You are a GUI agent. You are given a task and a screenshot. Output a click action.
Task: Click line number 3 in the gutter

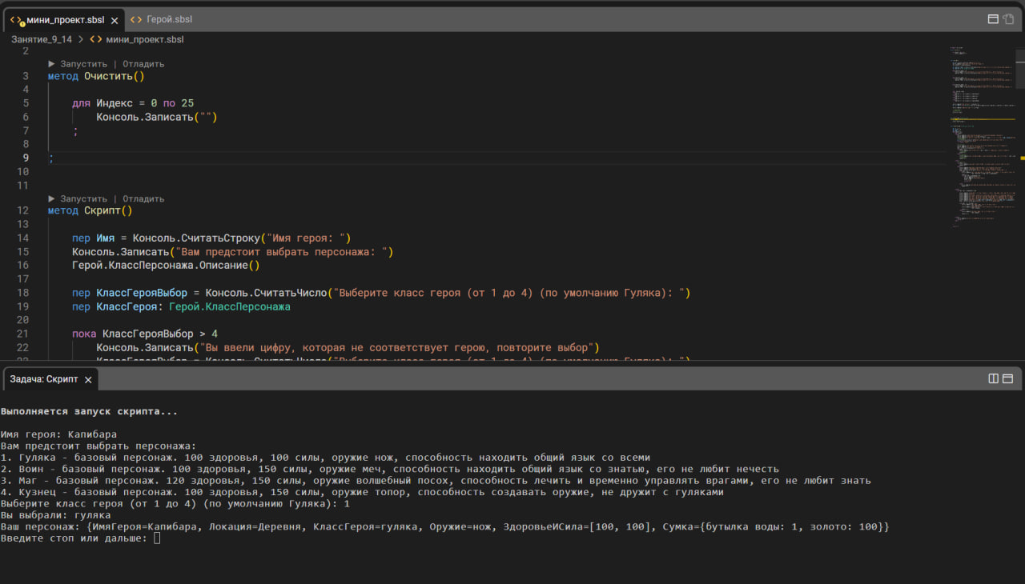26,77
